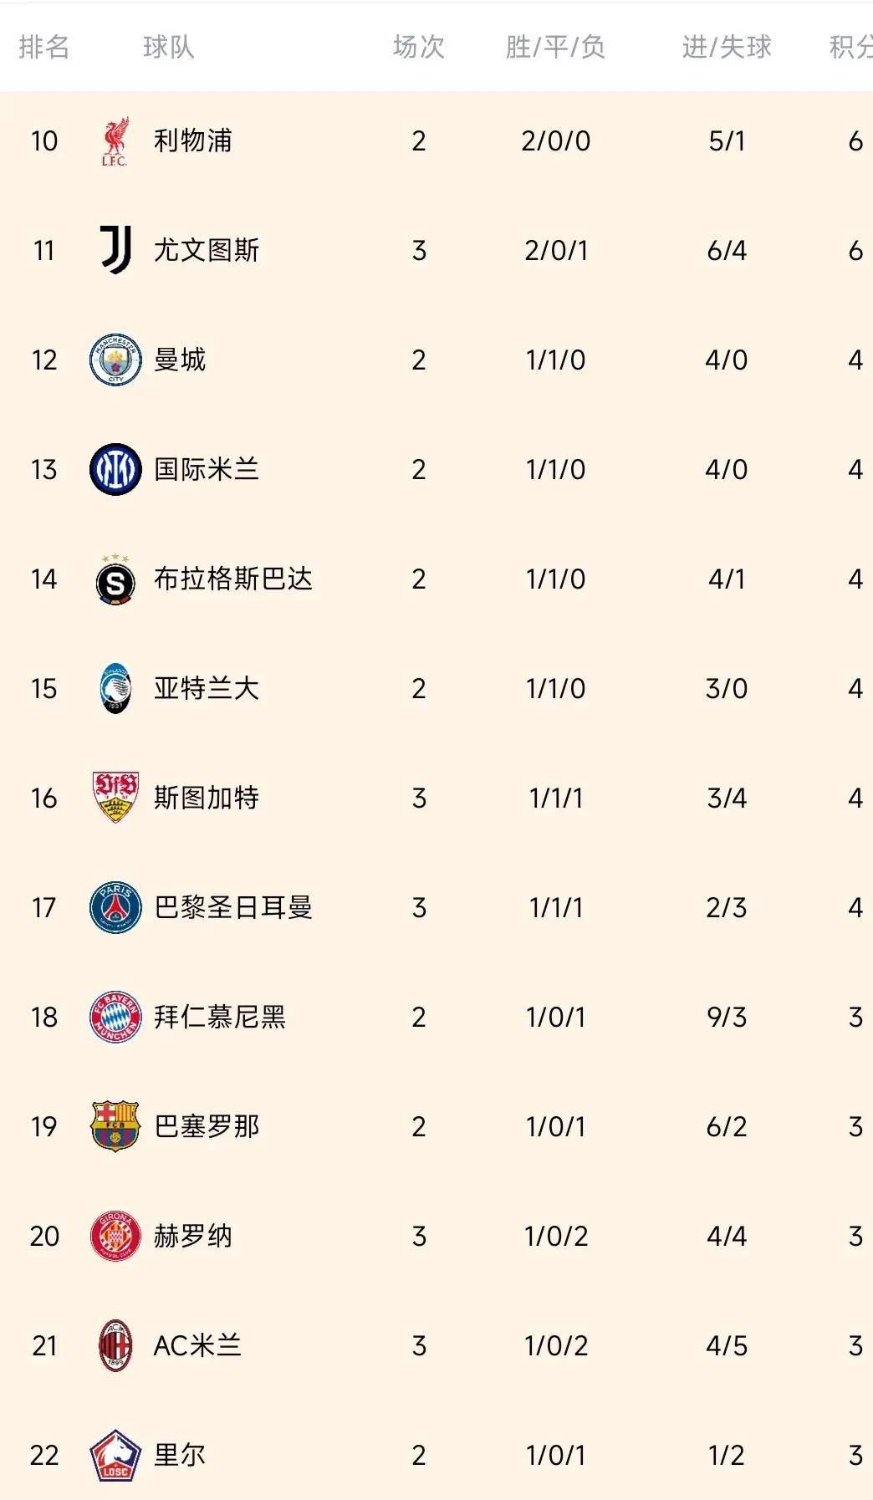Viewport: 873px width, 1500px height.
Task: Click the Atalanta club crest icon
Action: tap(115, 689)
